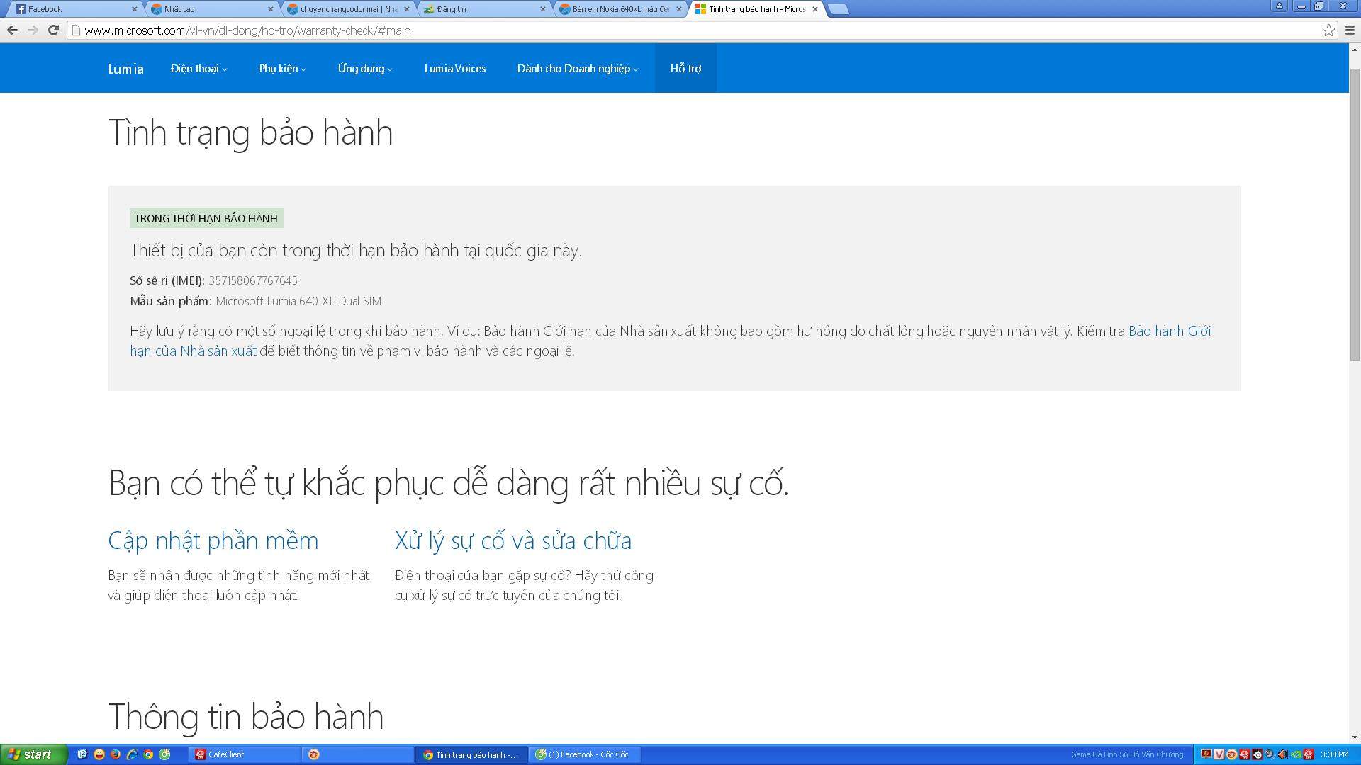
Task: Reload the warranty check page
Action: pos(53,30)
